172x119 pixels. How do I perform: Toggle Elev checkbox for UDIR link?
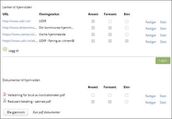tap(127, 21)
